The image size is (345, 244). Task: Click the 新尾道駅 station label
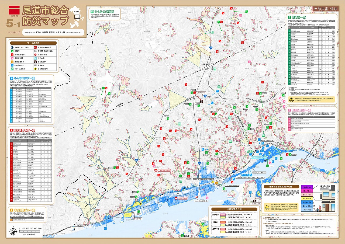[206, 64]
